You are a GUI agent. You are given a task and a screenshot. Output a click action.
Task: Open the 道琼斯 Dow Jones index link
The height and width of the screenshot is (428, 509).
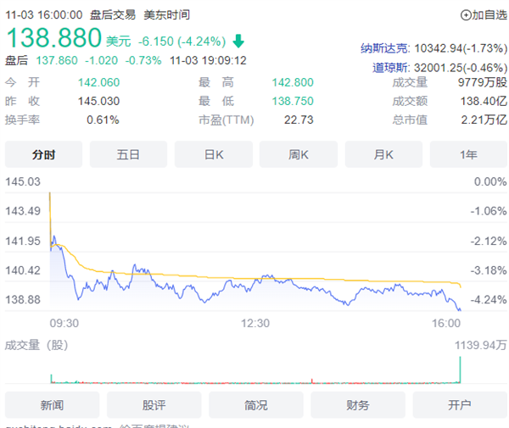coord(390,68)
